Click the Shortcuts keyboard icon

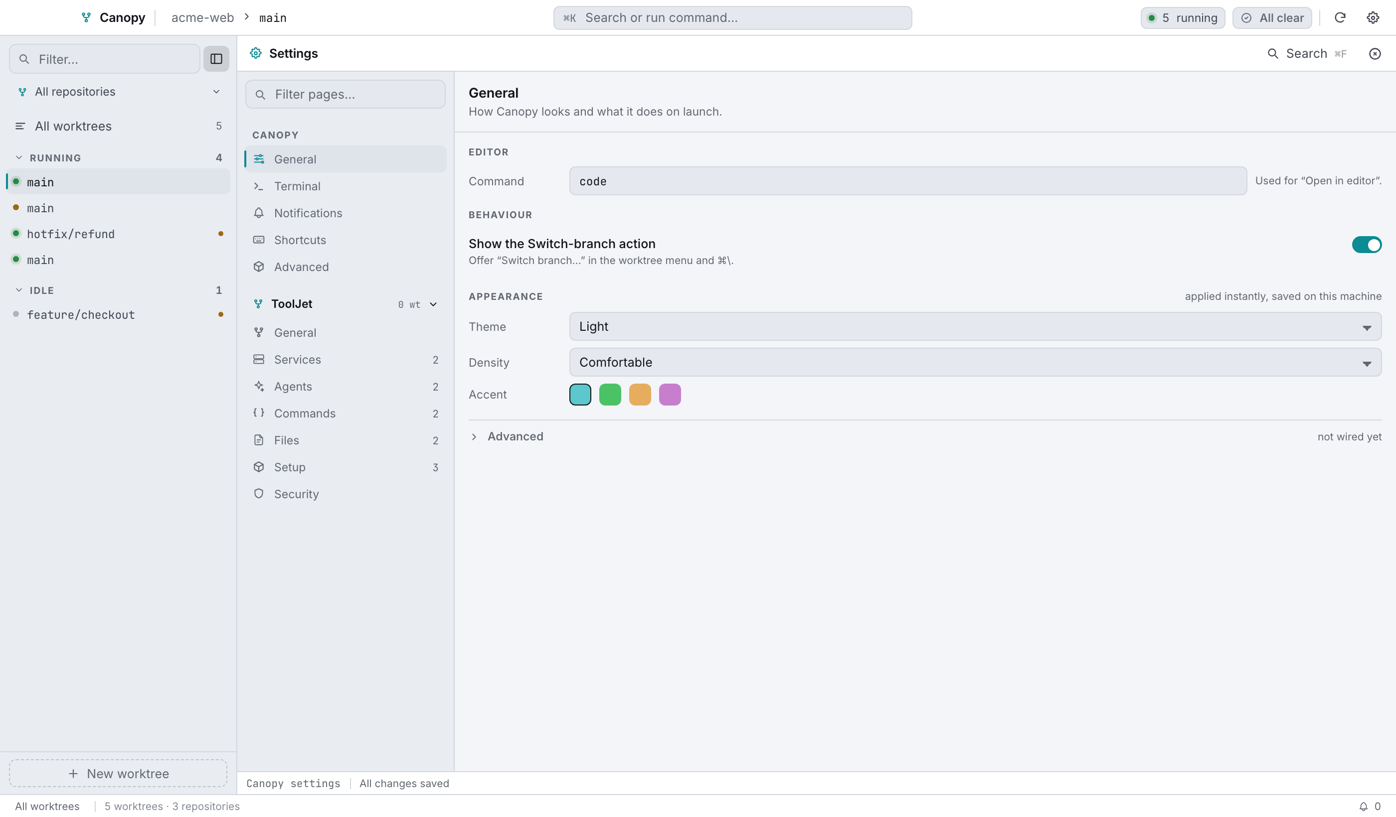point(258,240)
